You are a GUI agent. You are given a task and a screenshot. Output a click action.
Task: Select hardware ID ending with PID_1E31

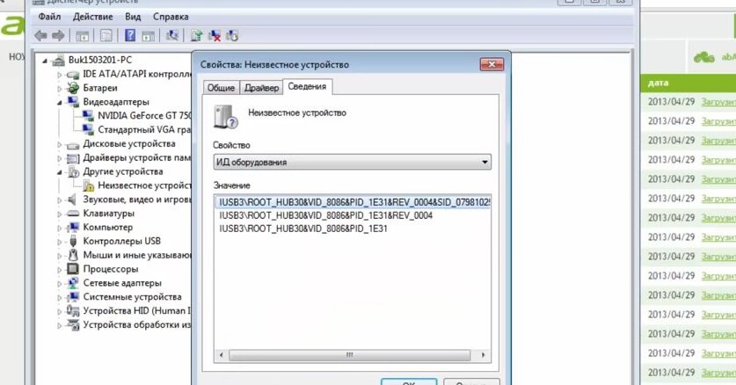[x=303, y=229]
